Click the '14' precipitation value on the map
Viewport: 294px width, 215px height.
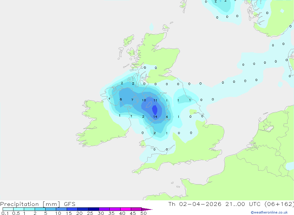(155, 117)
